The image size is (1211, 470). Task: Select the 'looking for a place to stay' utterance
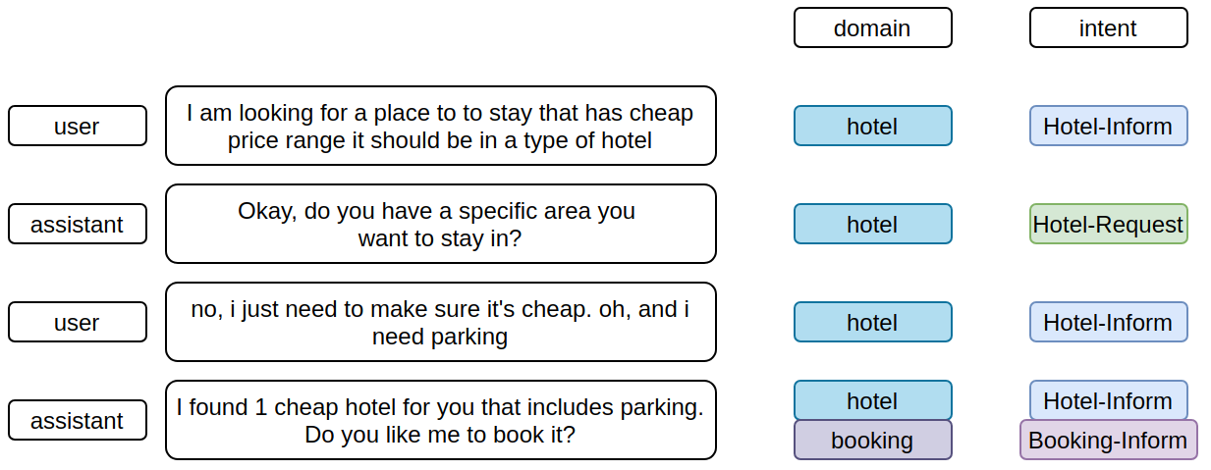tap(440, 126)
